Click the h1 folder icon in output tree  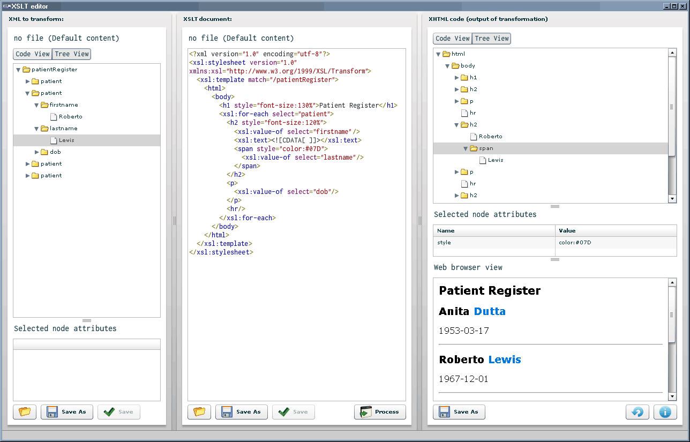(464, 78)
